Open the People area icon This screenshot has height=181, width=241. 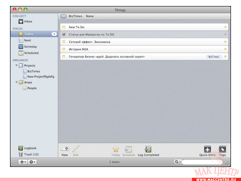pyautogui.click(x=25, y=88)
